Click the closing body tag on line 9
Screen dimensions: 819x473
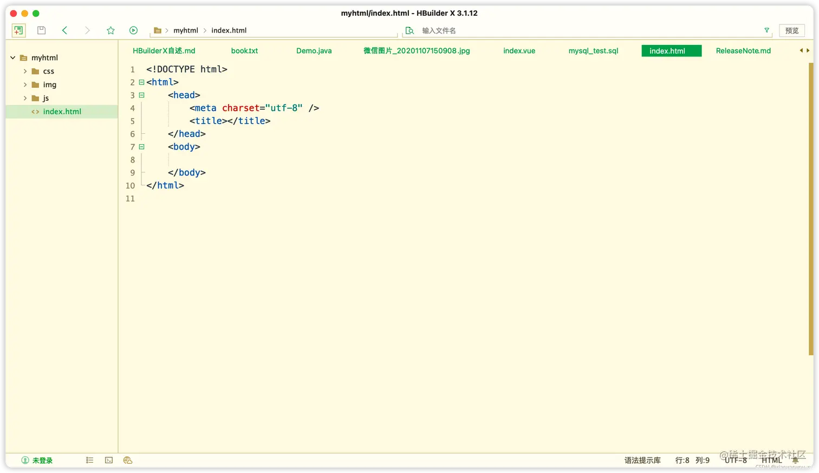[x=187, y=173]
